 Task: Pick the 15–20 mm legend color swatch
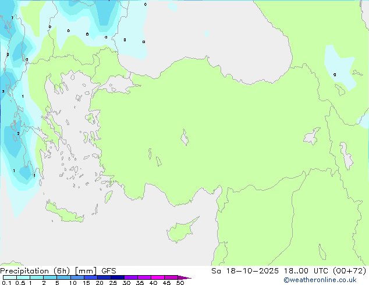(x=91, y=277)
